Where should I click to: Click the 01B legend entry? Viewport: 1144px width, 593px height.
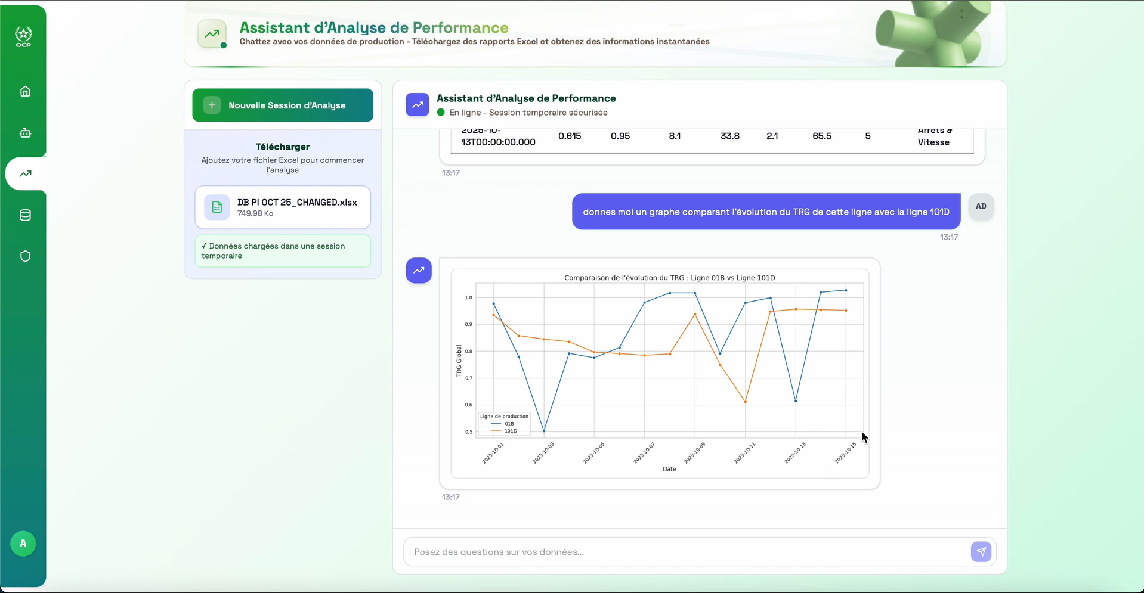(503, 424)
